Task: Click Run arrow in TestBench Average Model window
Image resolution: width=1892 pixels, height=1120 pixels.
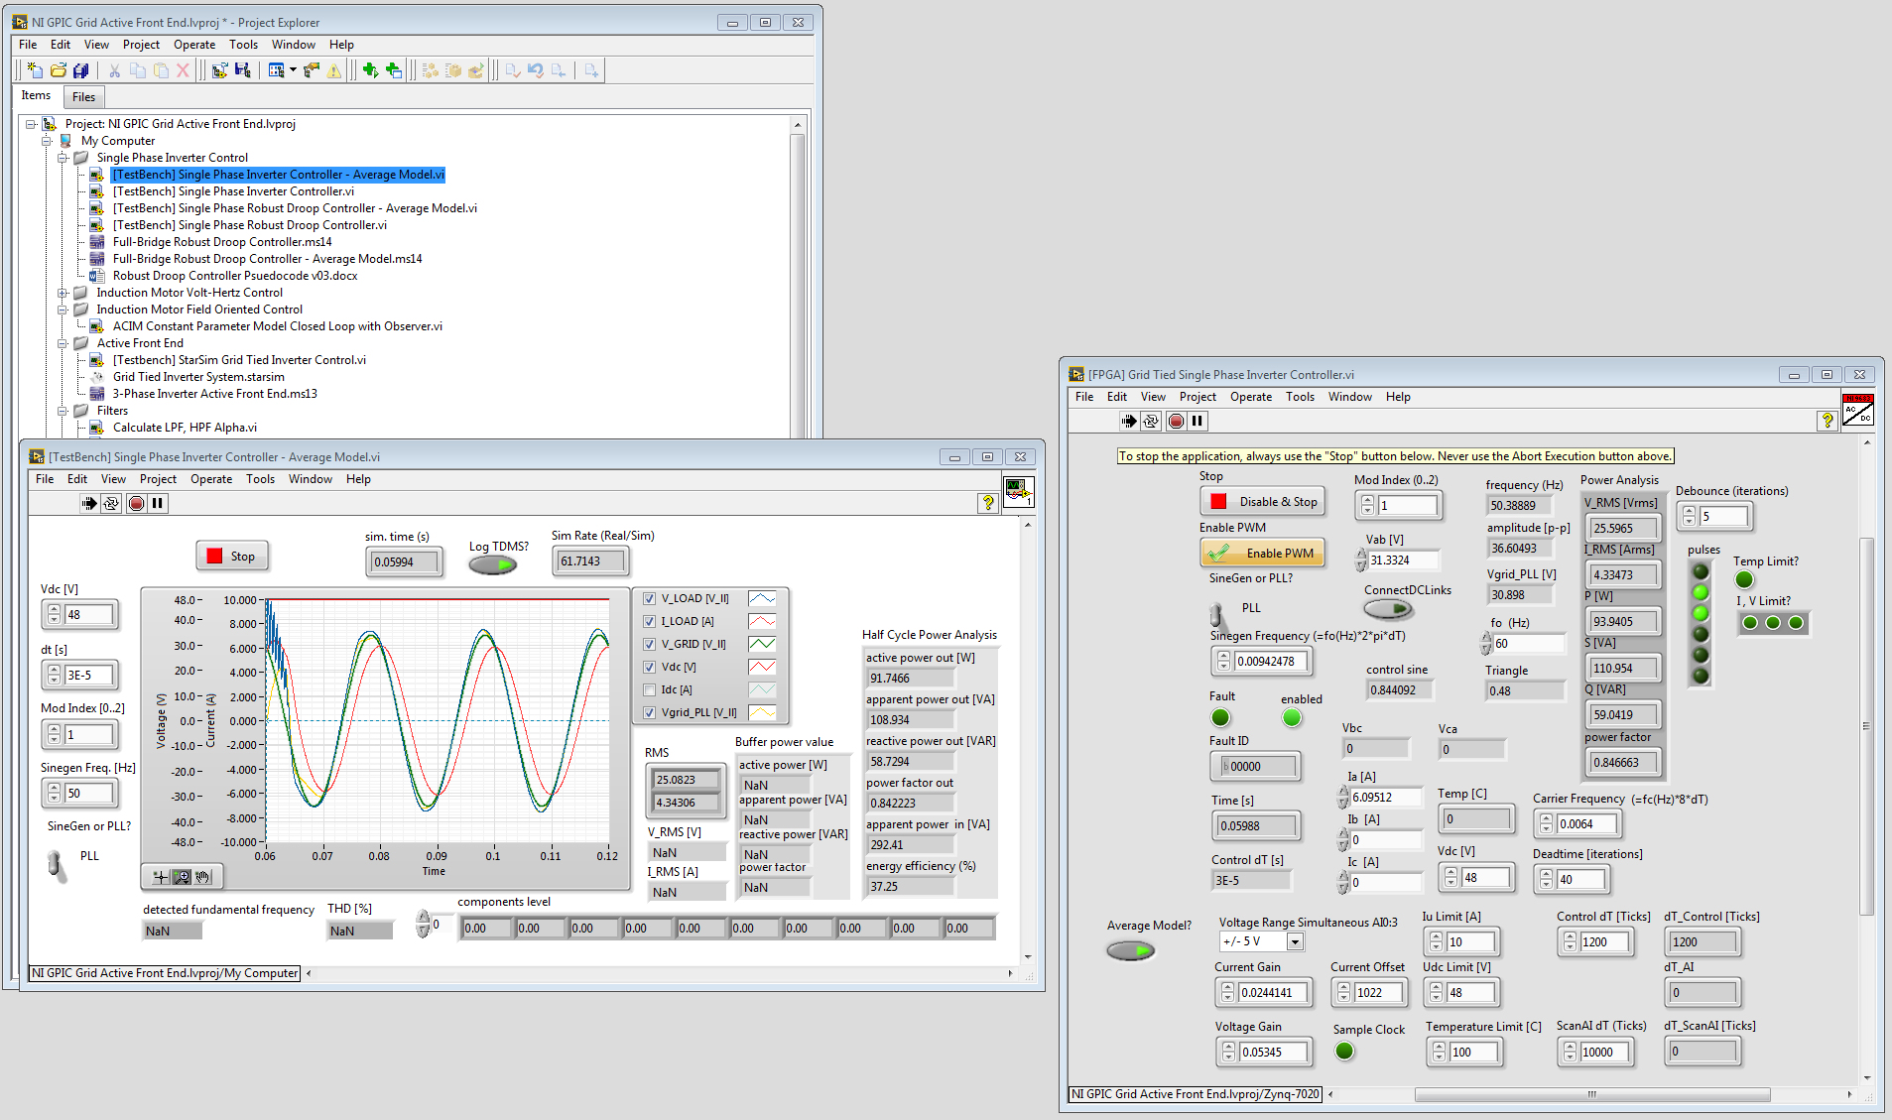Action: (x=89, y=504)
